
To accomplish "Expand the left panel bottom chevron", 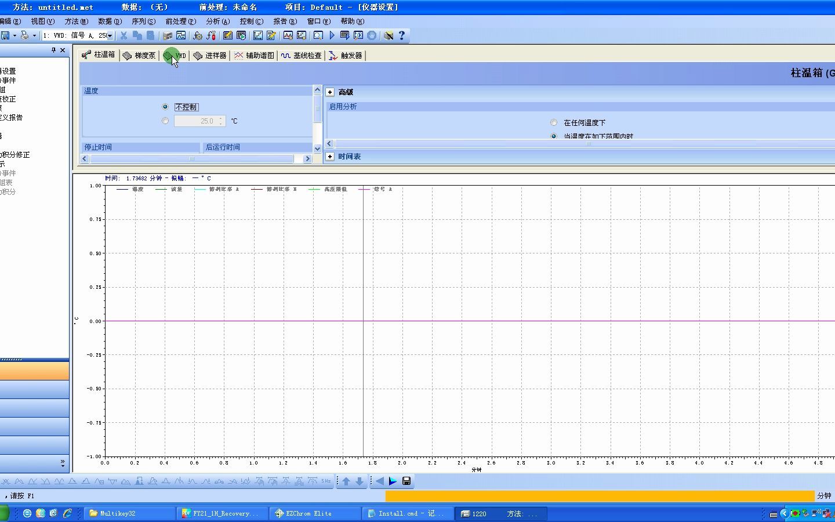I will pos(63,463).
